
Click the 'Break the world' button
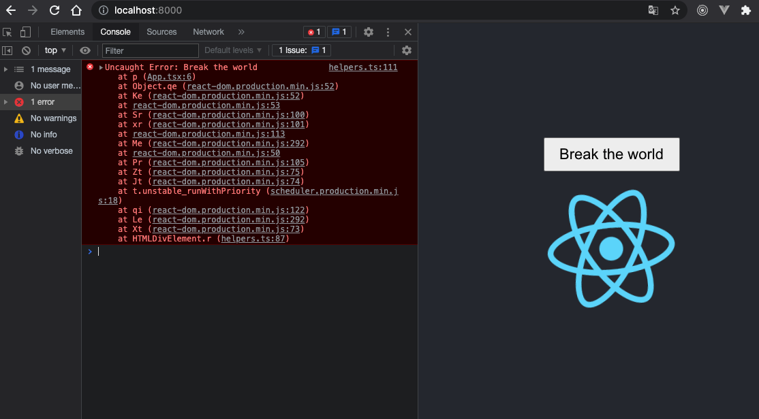(x=611, y=154)
